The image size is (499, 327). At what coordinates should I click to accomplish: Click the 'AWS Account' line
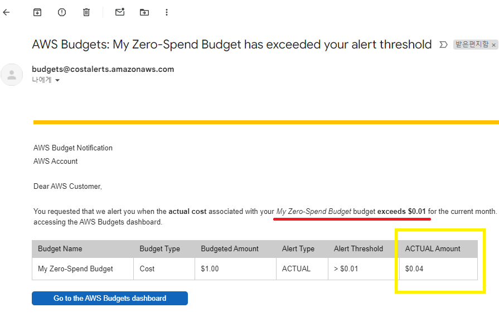coord(55,162)
